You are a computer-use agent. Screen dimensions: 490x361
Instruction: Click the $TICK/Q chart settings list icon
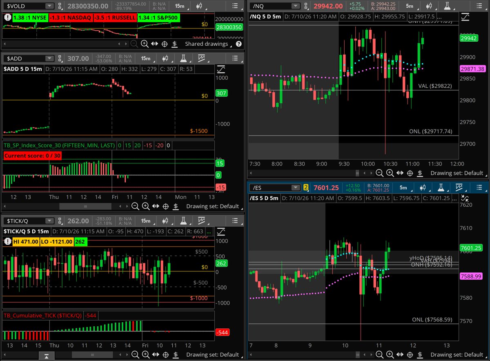tap(234, 221)
